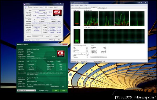Switch to the fifth tab in Task Manager

pyautogui.click(x=100, y=8)
